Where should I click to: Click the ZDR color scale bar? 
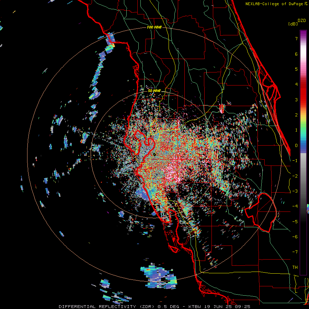[x=303, y=152]
